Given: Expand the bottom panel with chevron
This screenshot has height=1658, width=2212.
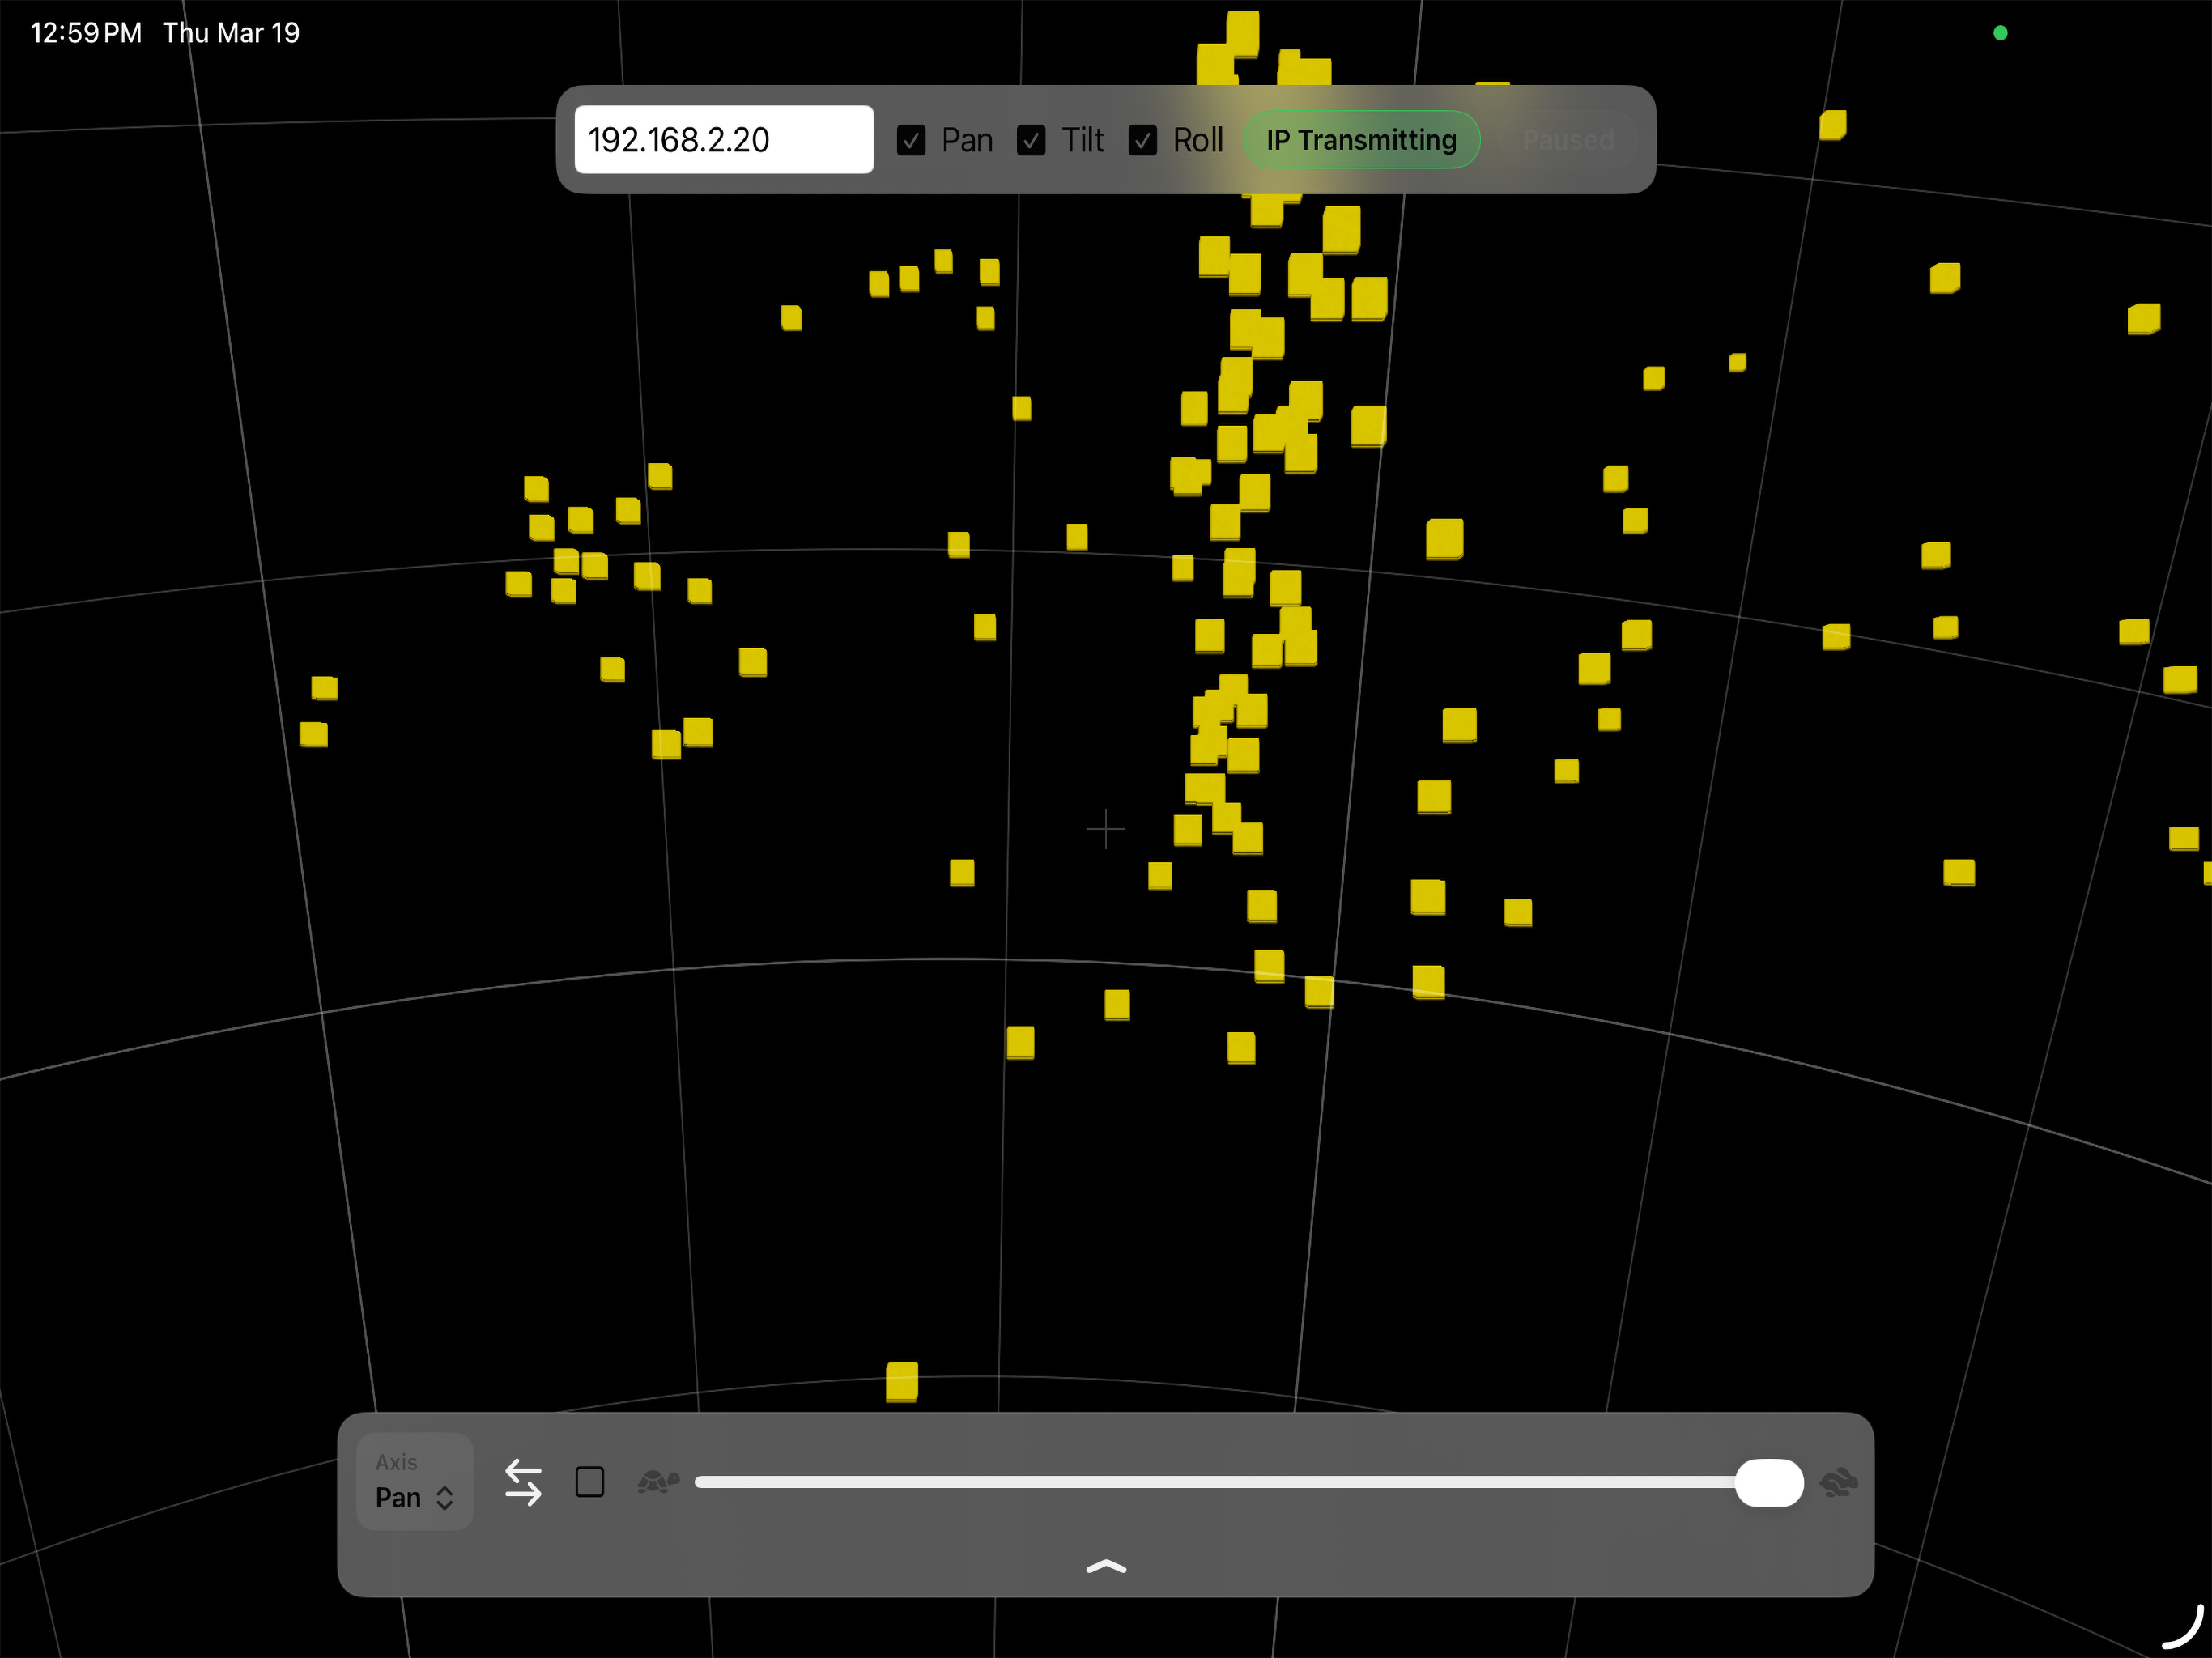Looking at the screenshot, I should [x=1106, y=1566].
